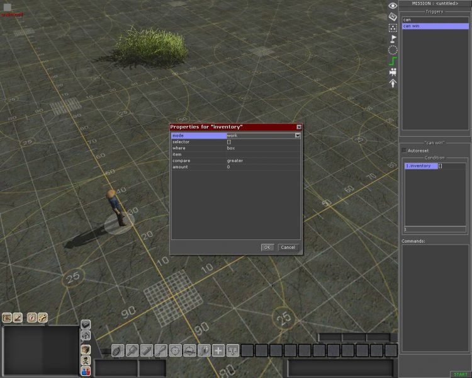The image size is (472, 378).
Task: Click the plain crosshair target icon
Action: coord(175,350)
